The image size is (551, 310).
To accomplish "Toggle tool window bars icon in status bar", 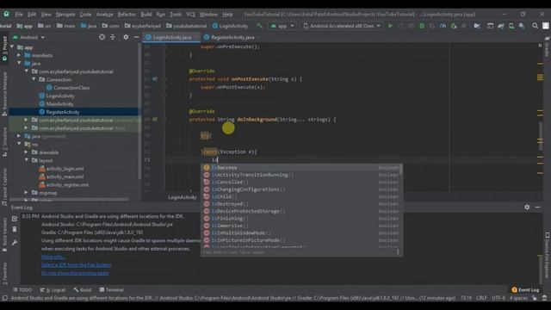I will (x=4, y=298).
